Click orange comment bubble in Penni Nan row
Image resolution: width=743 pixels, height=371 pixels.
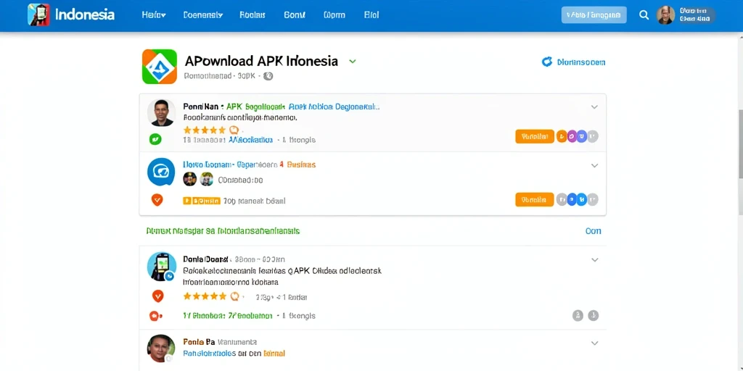[x=234, y=130]
